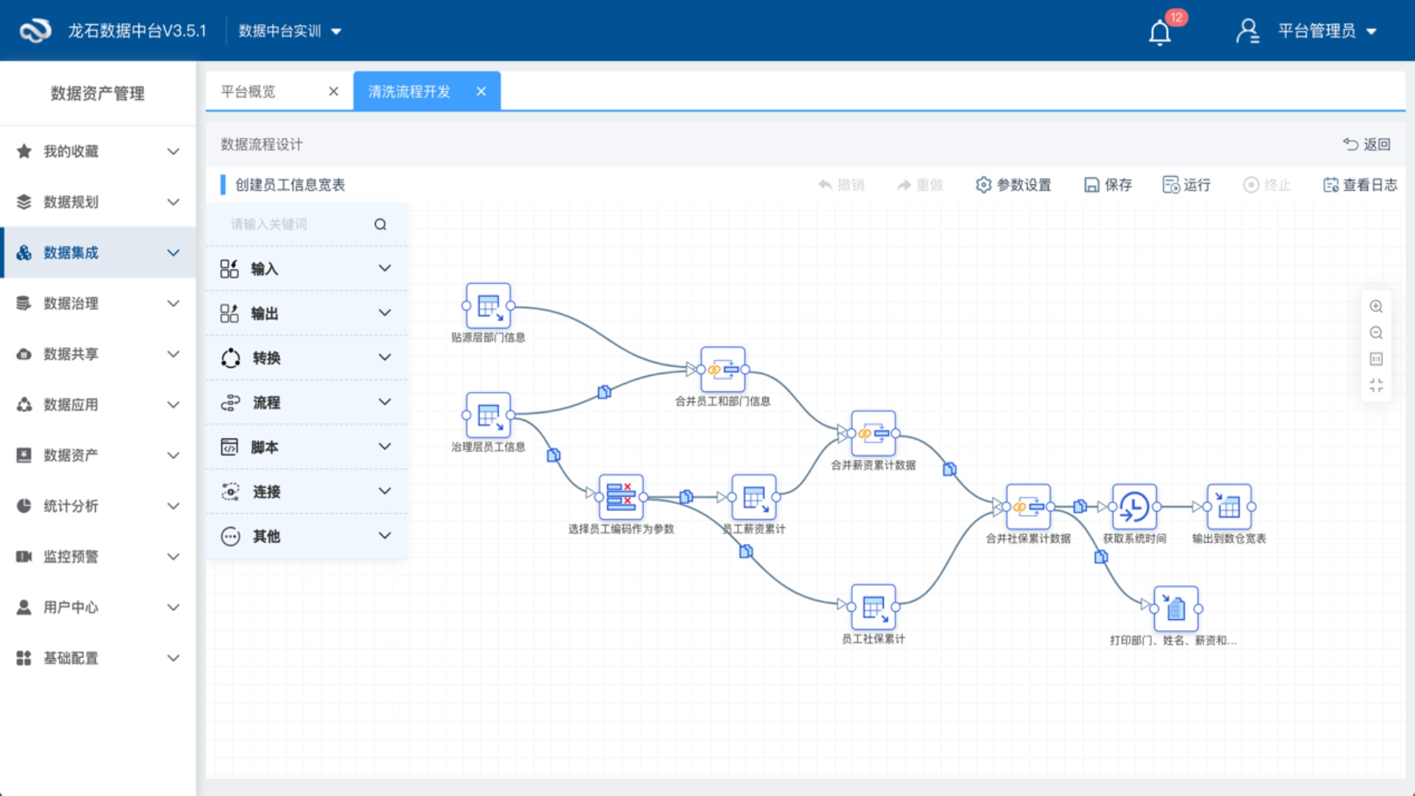Expand the 其他 component group
Image resolution: width=1415 pixels, height=796 pixels.
[x=306, y=536]
